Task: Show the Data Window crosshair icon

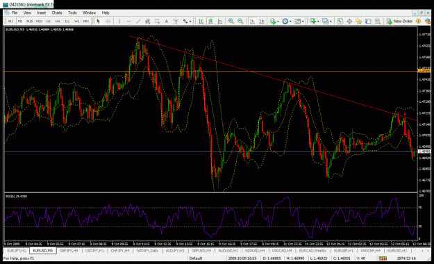Action: [349, 22]
